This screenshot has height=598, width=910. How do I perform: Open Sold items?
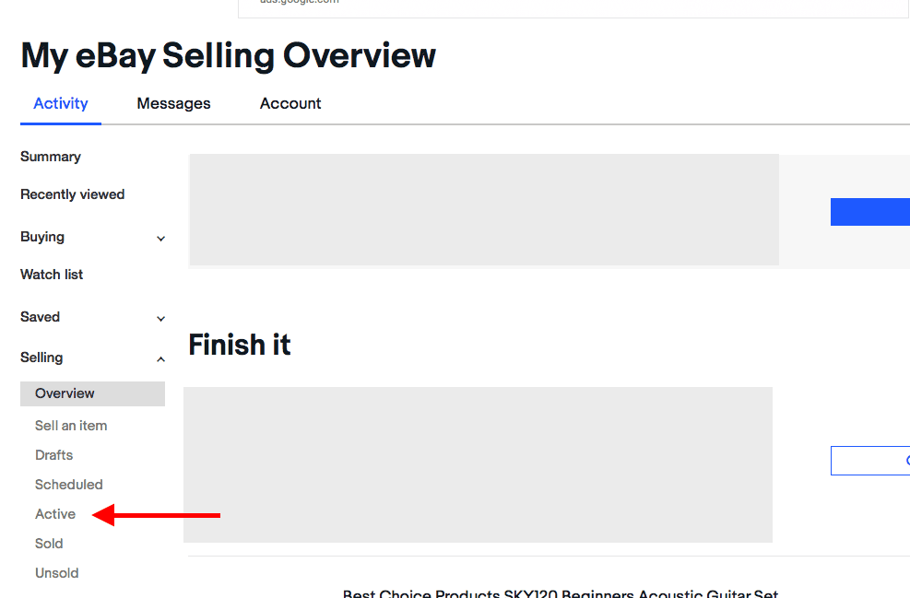click(49, 543)
